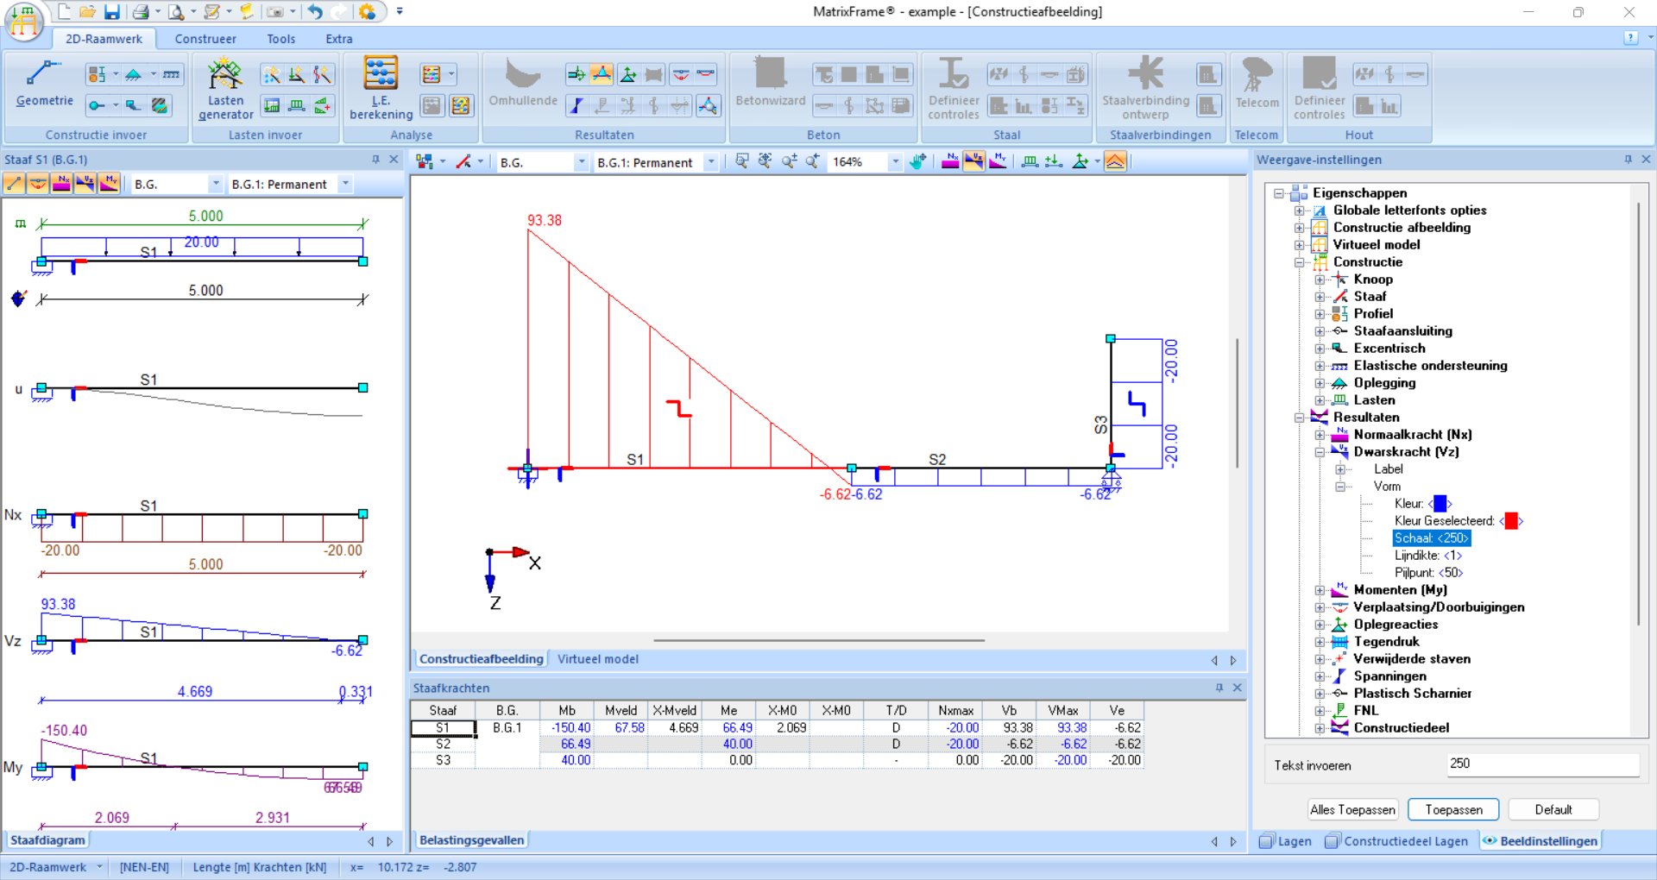
Task: Pin the Weergave-instellingen panel
Action: tap(1628, 160)
